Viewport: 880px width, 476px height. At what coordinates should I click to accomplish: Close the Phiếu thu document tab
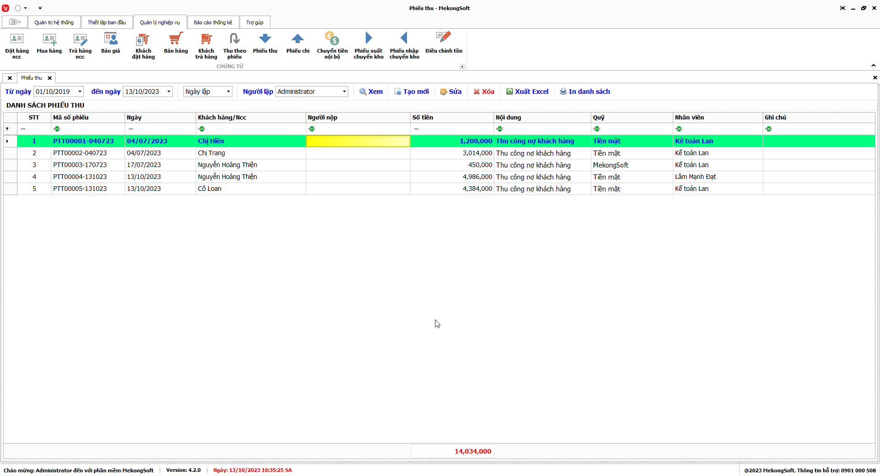click(x=50, y=78)
